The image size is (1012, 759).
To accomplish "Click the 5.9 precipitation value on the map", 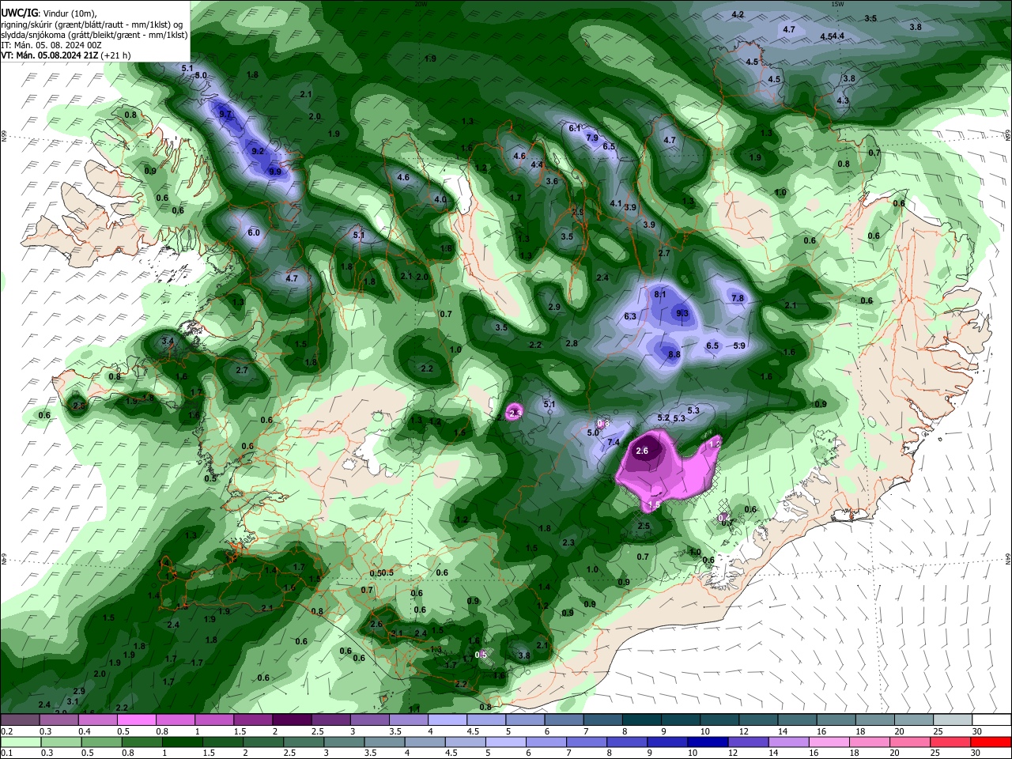I will [739, 346].
